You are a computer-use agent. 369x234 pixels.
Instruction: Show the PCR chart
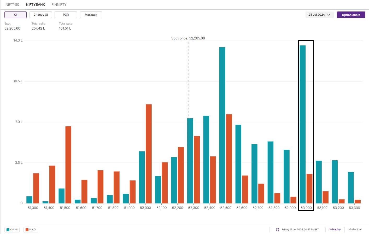pos(66,15)
